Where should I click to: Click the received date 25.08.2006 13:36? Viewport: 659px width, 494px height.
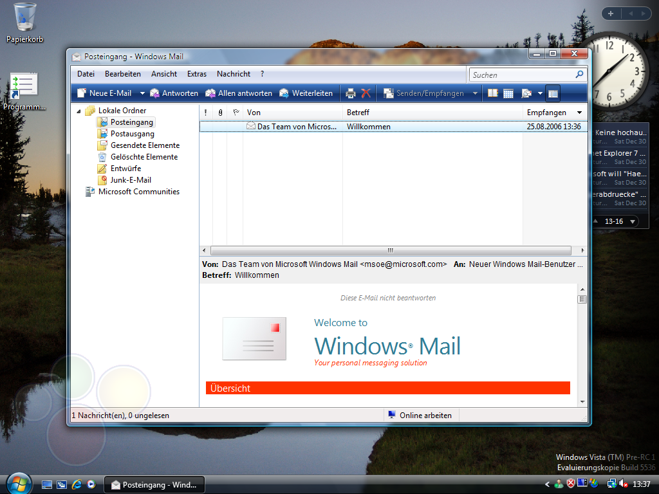pos(553,127)
